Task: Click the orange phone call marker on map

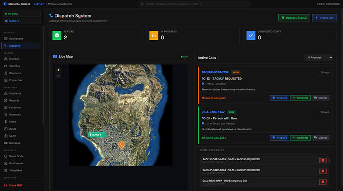Action: click(121, 145)
